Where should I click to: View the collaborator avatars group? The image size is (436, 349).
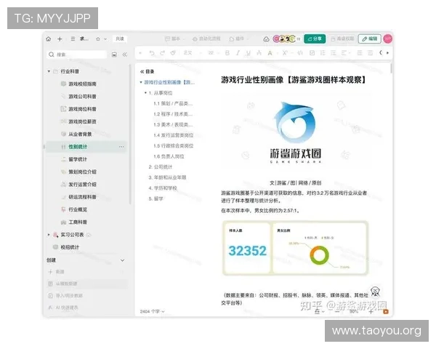coord(284,39)
